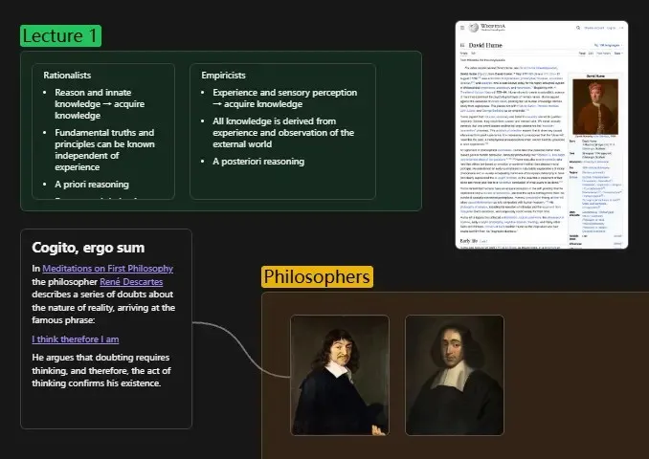Click the David Hume portrait image

(595, 107)
